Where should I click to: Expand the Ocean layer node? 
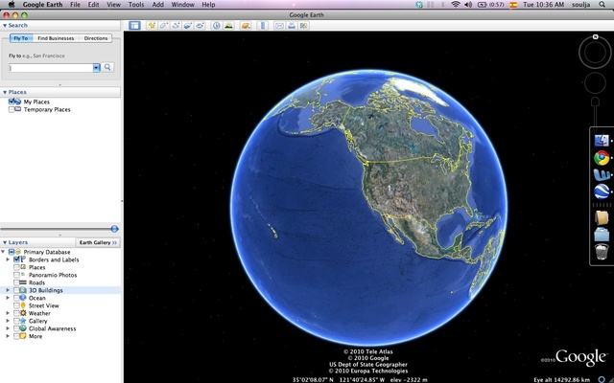point(8,298)
